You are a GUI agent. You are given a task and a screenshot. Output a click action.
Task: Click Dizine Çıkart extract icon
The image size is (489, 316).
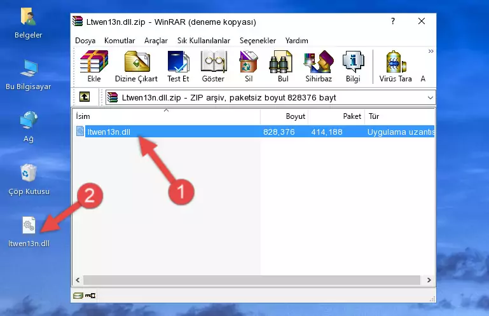136,67
